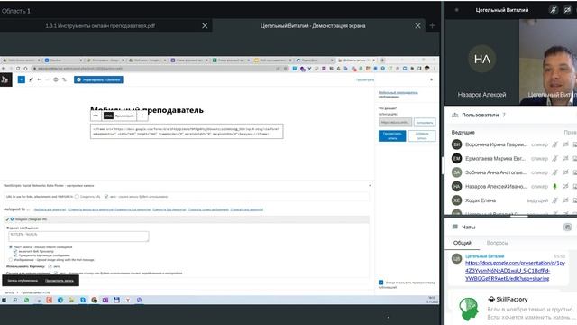Click the Просмотреть link in top bar

tap(364, 79)
